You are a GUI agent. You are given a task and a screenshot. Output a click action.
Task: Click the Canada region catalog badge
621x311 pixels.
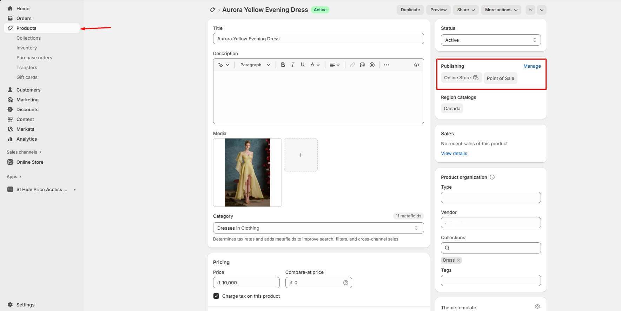pyautogui.click(x=452, y=108)
